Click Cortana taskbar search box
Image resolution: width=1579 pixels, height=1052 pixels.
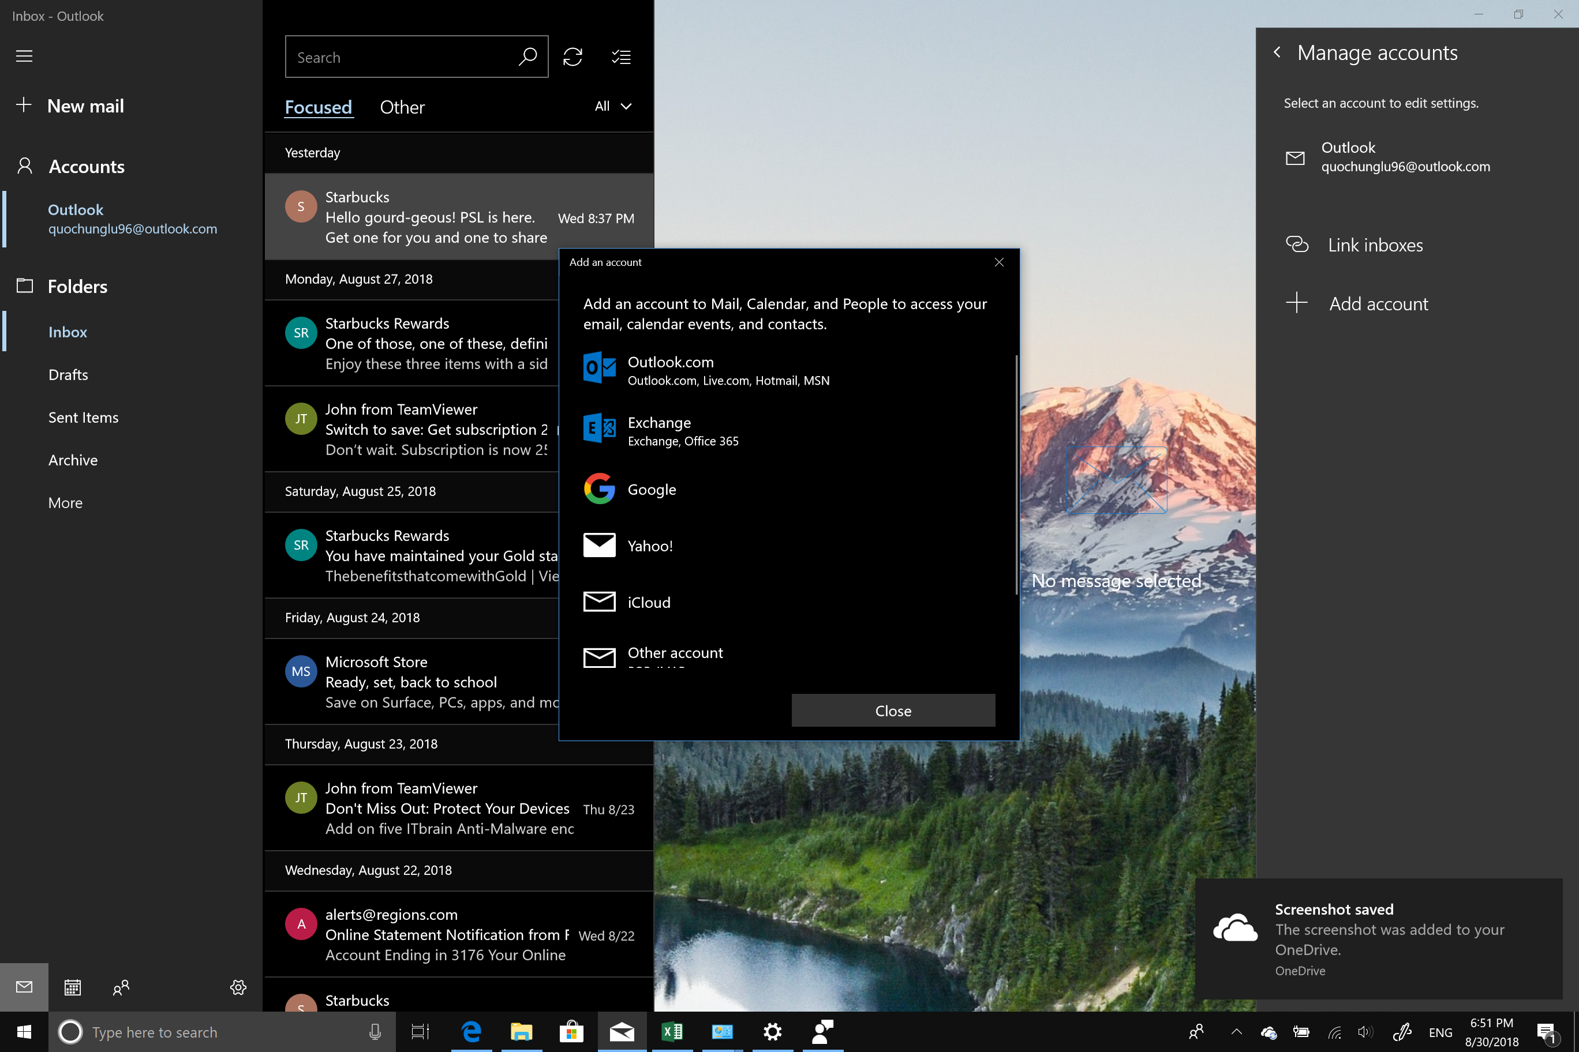coord(222,1032)
